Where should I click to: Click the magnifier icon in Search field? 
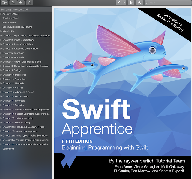(147, 3)
